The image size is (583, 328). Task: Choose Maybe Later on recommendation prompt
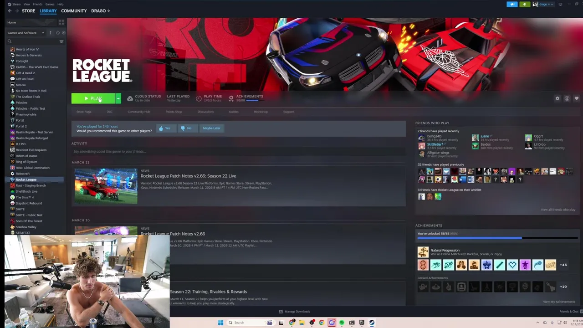pos(211,128)
